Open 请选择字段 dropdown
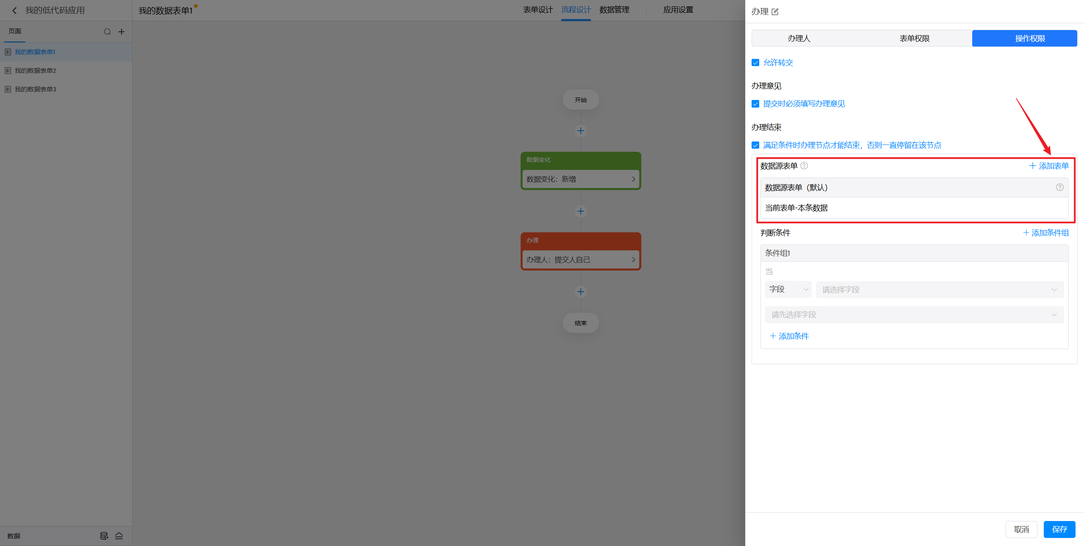Screen dimensions: 1084x546 tap(939, 290)
